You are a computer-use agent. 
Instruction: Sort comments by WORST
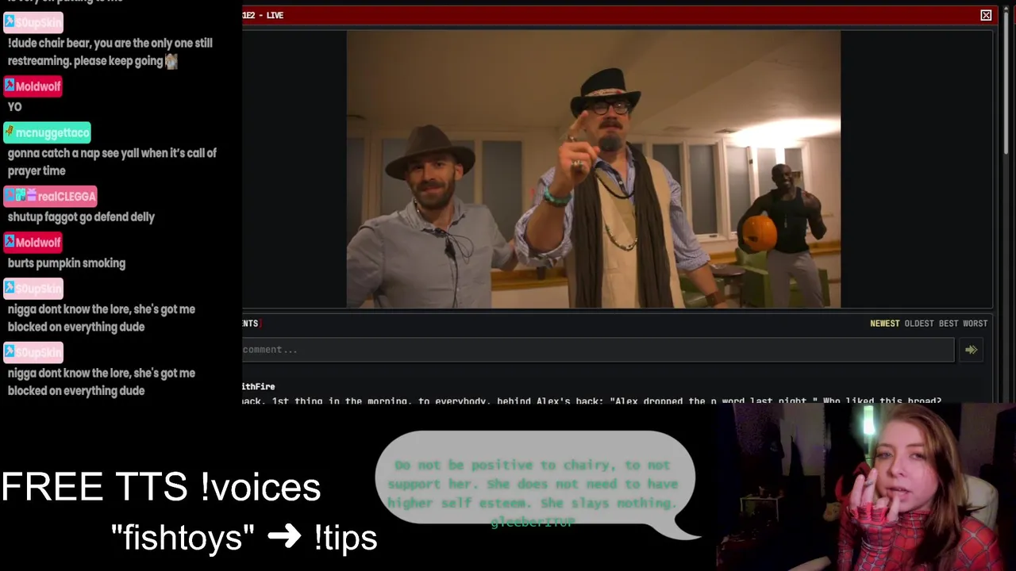tap(975, 324)
